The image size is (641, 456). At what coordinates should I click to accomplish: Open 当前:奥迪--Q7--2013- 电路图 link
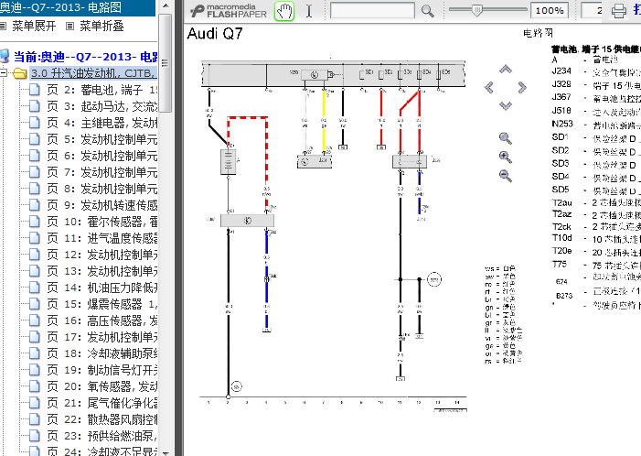pos(85,57)
